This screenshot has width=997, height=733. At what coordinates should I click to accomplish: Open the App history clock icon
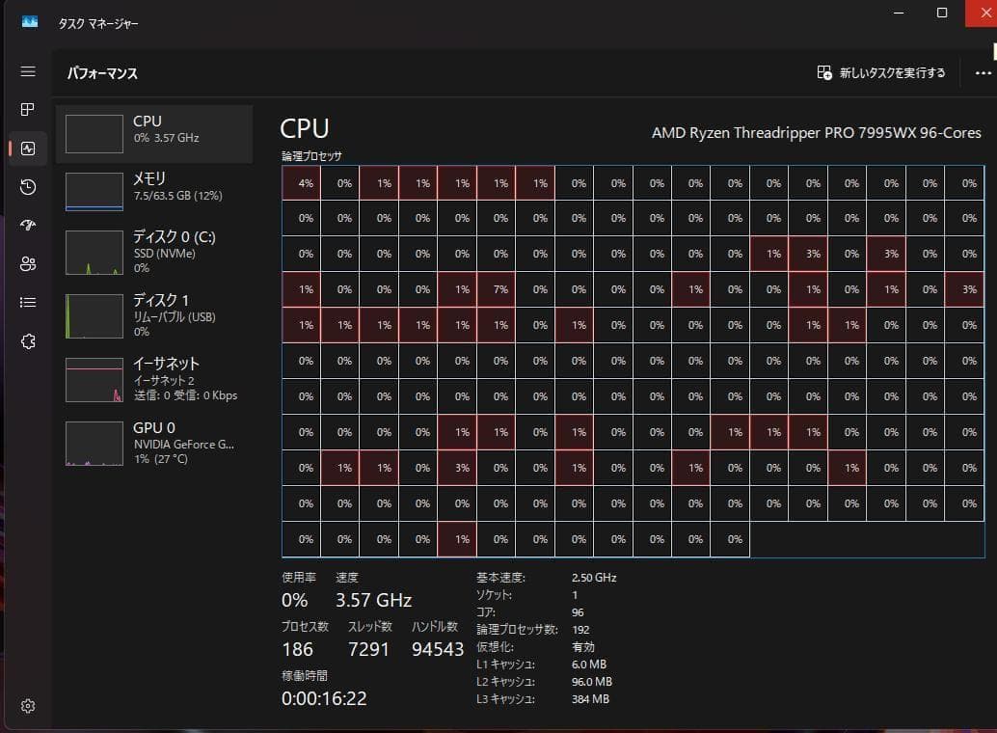click(x=27, y=186)
